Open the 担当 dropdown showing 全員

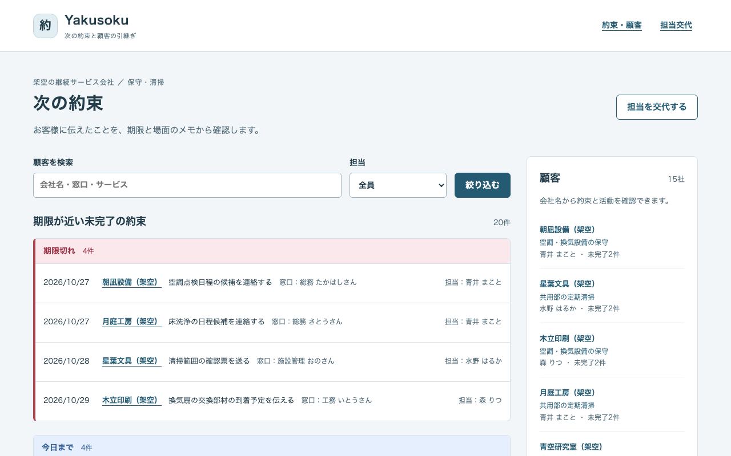[398, 185]
